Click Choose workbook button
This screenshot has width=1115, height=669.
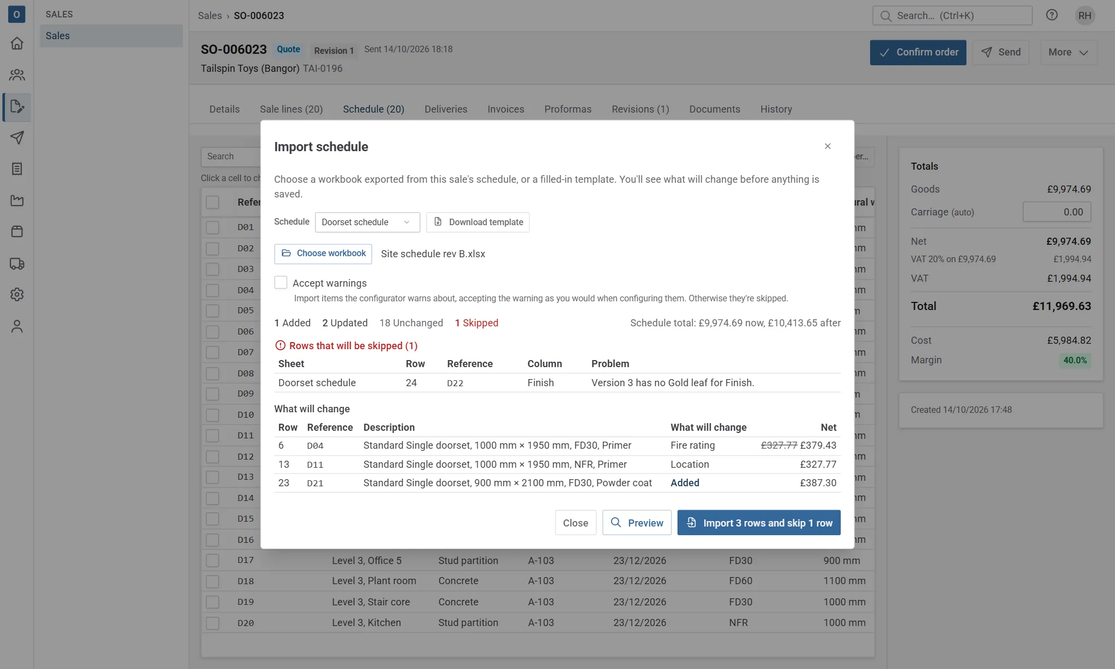coord(323,253)
